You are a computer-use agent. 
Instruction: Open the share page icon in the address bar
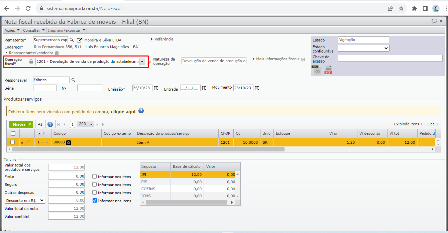coord(390,8)
